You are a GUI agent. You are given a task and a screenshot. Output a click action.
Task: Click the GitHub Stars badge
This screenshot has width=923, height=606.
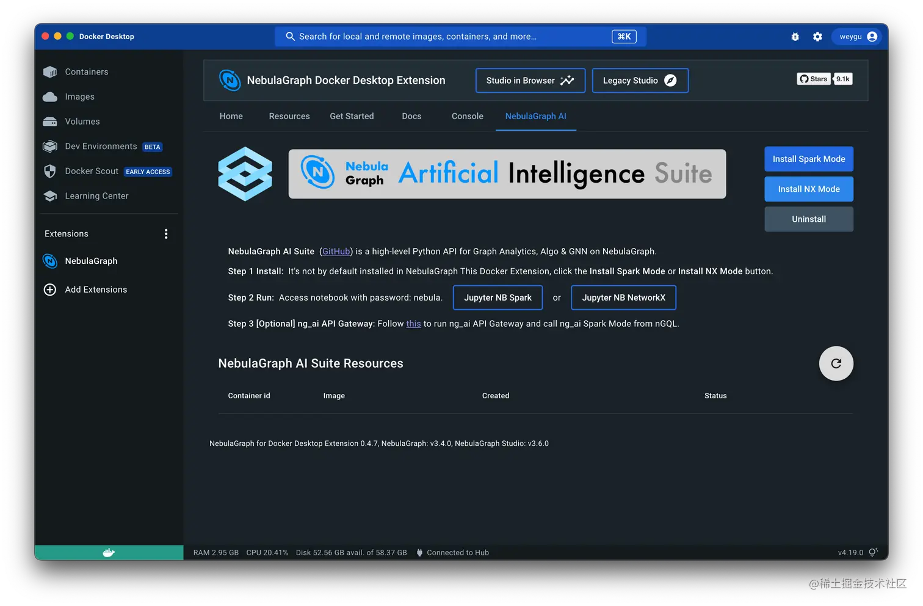[814, 79]
